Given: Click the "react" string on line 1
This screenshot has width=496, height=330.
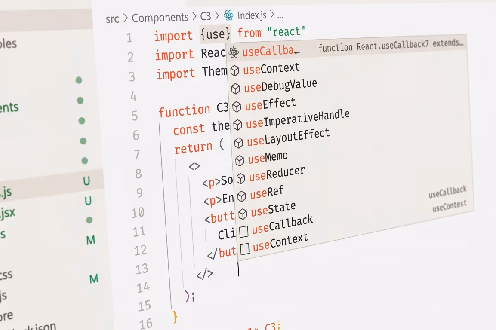Looking at the screenshot, I should (x=286, y=32).
